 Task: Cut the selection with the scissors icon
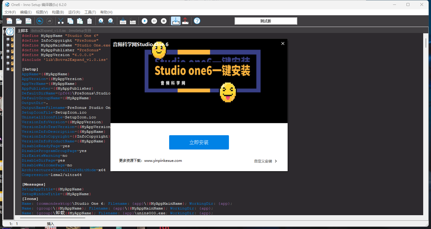pyautogui.click(x=61, y=21)
